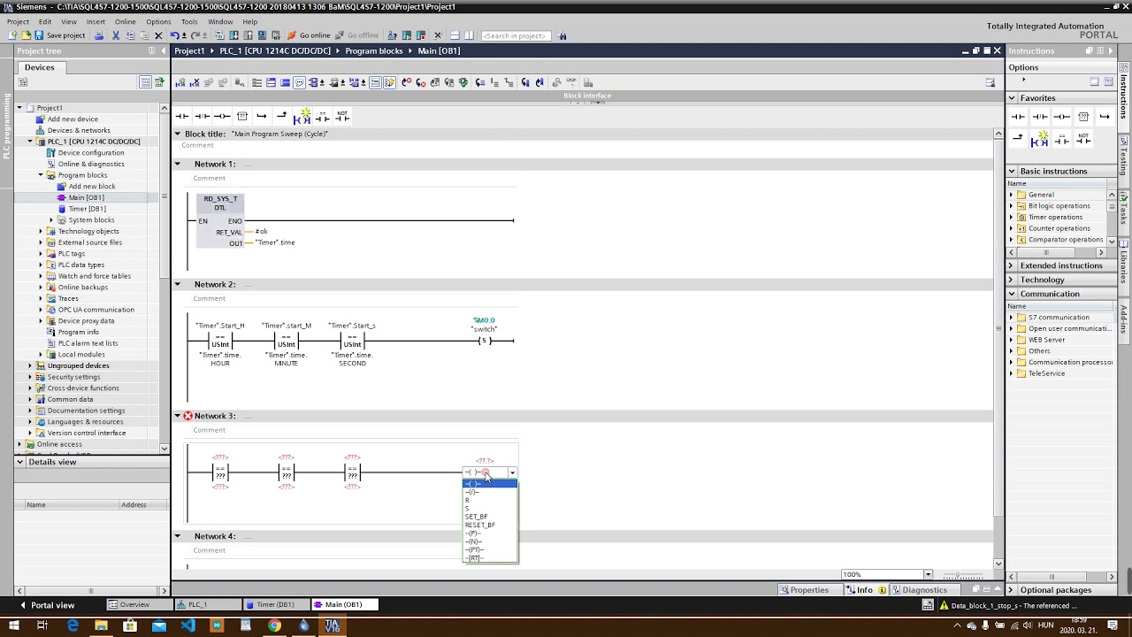Collapse Network 3 triangle
Image resolution: width=1132 pixels, height=637 pixels.
[177, 416]
